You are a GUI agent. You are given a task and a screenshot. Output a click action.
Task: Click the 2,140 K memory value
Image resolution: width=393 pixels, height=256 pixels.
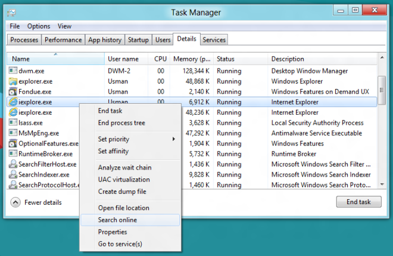pyautogui.click(x=199, y=91)
